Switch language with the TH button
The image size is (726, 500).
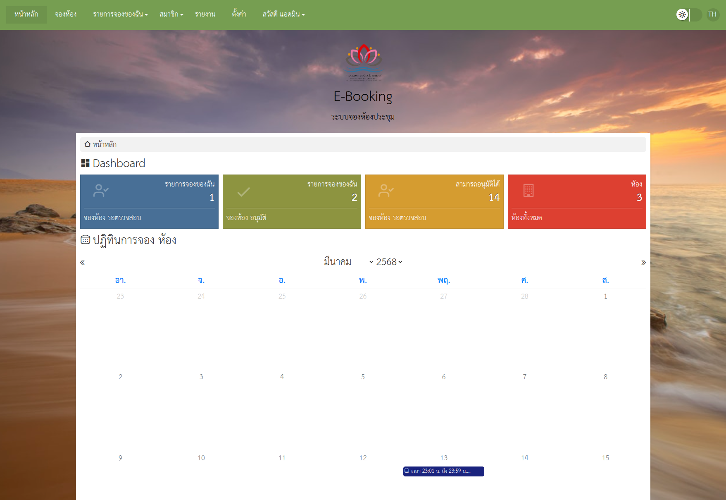click(712, 14)
